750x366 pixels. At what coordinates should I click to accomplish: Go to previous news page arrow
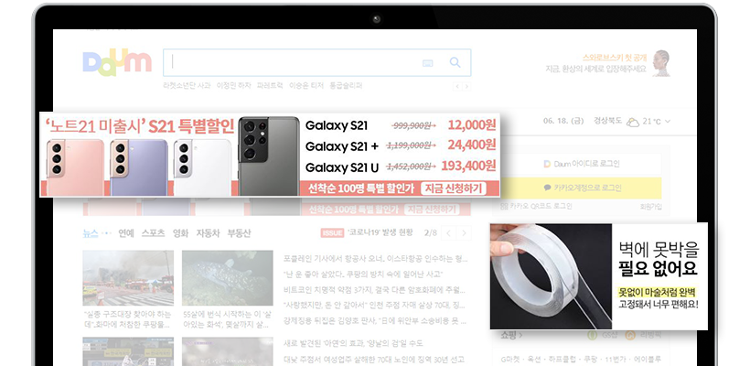448,233
